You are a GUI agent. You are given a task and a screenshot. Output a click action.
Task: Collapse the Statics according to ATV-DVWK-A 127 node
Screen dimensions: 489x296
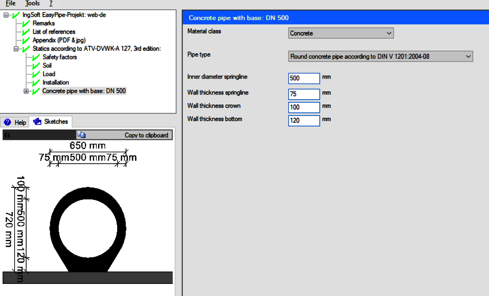(x=16, y=49)
